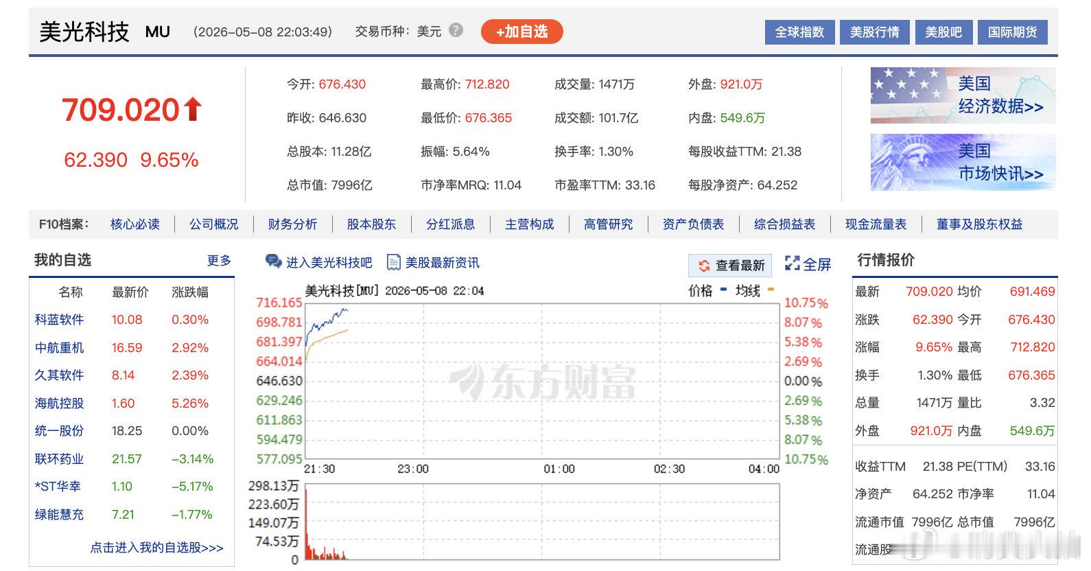Open 海航控股 in watchlist
Viewport: 1091px width, 571px height.
pos(59,404)
